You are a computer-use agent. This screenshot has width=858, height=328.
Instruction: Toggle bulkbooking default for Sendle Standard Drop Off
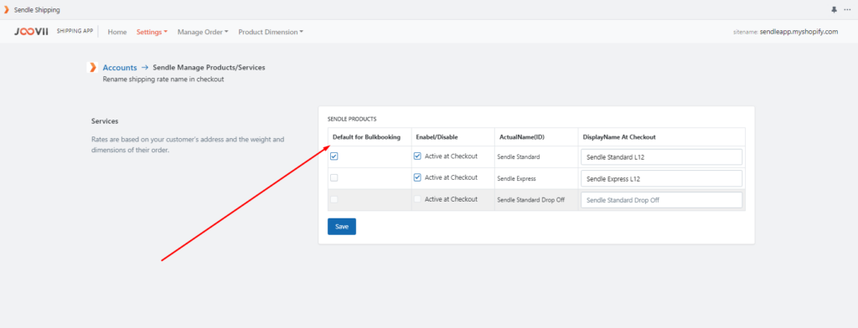point(334,199)
